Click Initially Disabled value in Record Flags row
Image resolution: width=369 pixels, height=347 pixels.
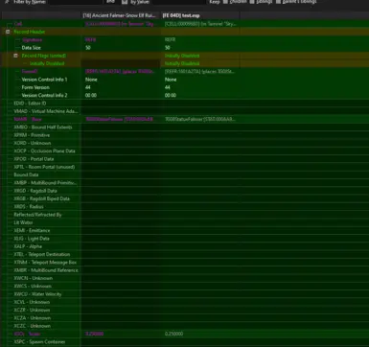pos(182,56)
